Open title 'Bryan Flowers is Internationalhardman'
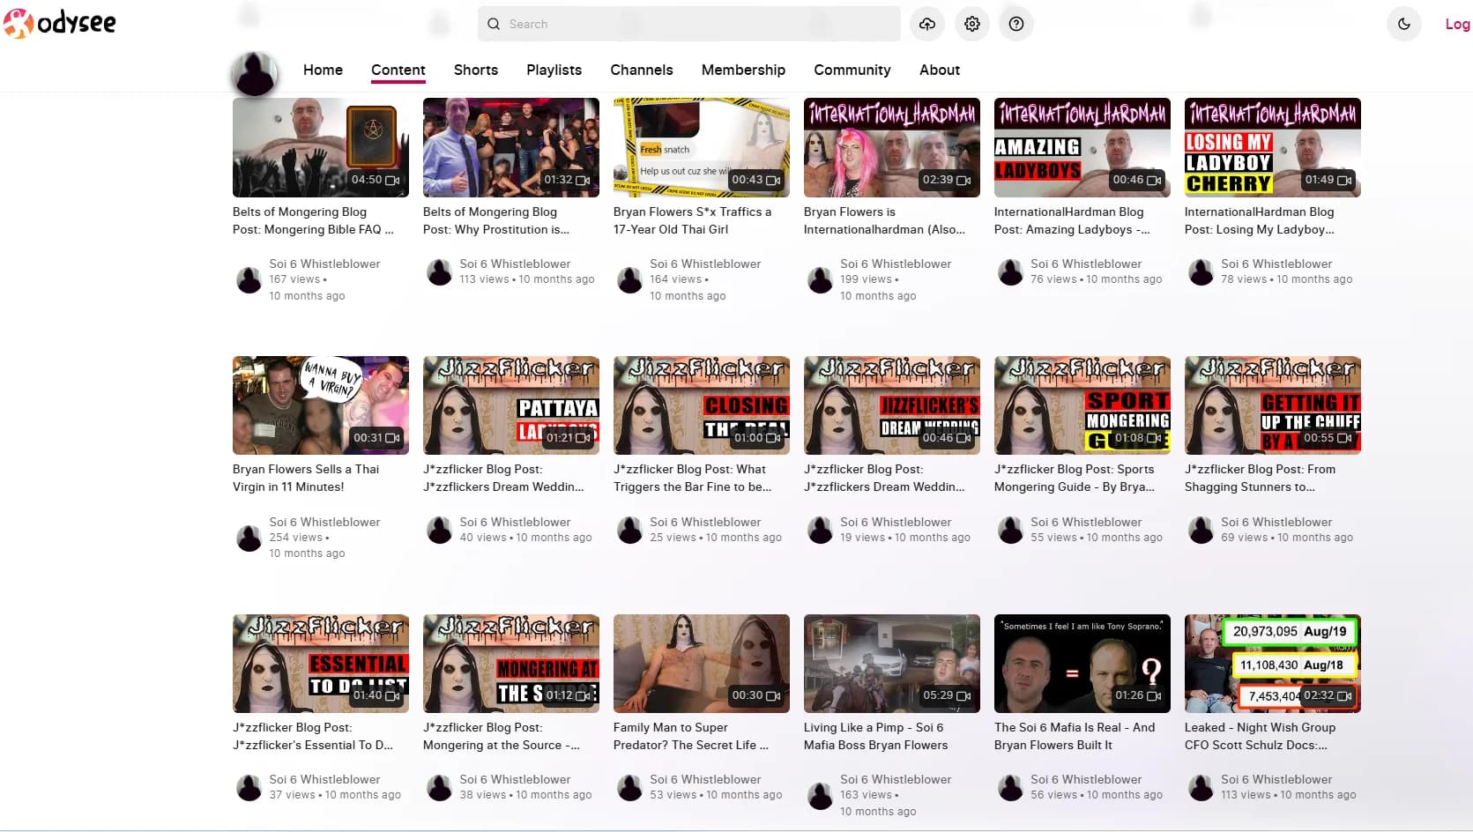 (884, 220)
